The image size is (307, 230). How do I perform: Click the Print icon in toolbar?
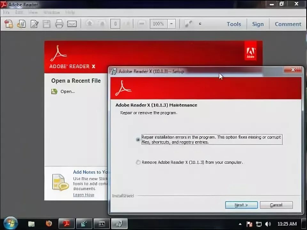[x=59, y=24]
